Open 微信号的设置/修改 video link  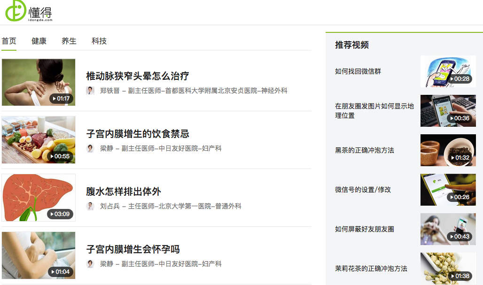pyautogui.click(x=363, y=190)
